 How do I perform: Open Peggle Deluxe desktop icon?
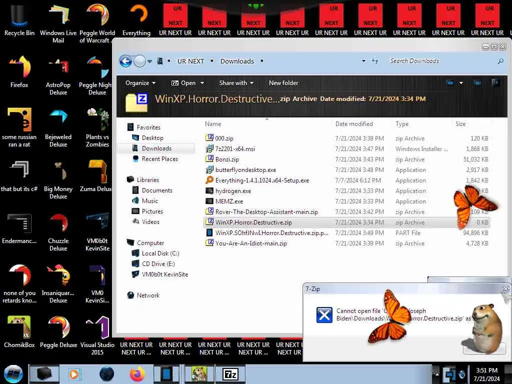58,331
